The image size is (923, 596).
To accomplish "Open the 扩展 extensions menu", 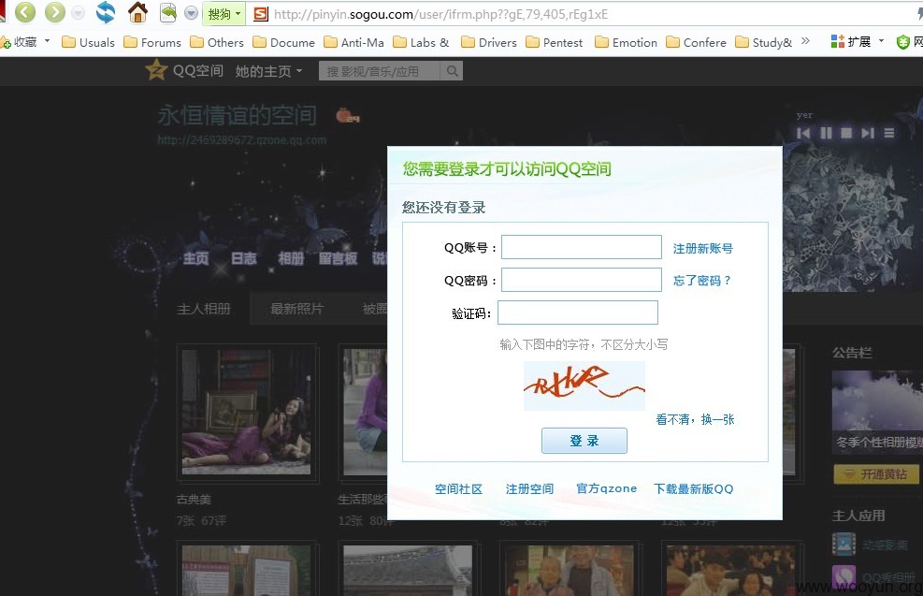I will point(857,42).
